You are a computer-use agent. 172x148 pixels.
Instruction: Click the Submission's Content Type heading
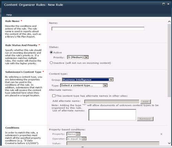[x=23, y=72]
